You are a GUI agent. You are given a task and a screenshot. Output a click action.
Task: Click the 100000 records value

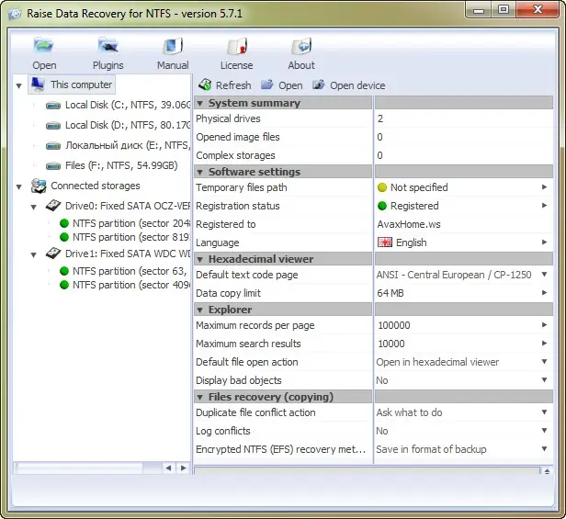coord(394,325)
